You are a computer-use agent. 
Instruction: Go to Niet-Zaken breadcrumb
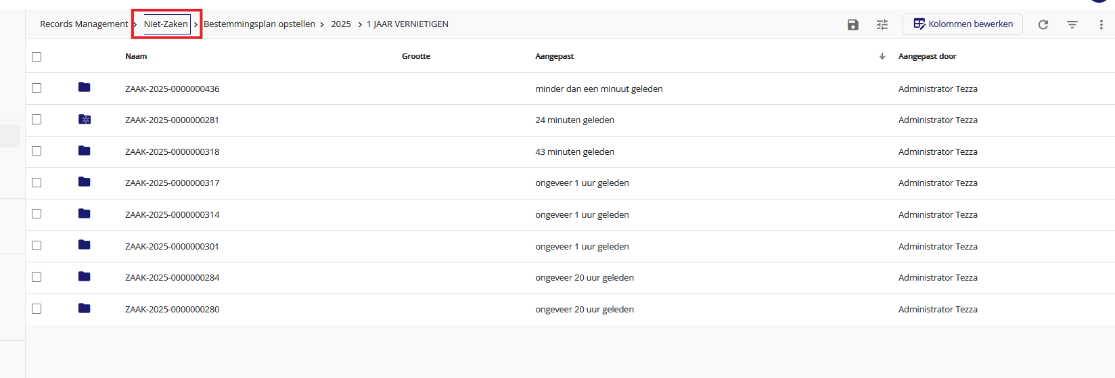pos(166,24)
